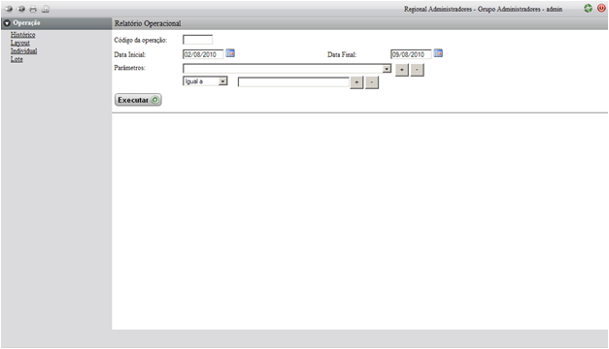
Task: Click the green refresh icon at top right
Action: pyautogui.click(x=588, y=8)
